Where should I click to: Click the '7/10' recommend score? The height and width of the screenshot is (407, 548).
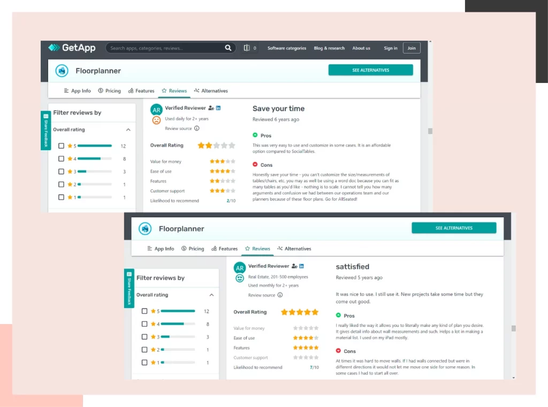click(314, 367)
